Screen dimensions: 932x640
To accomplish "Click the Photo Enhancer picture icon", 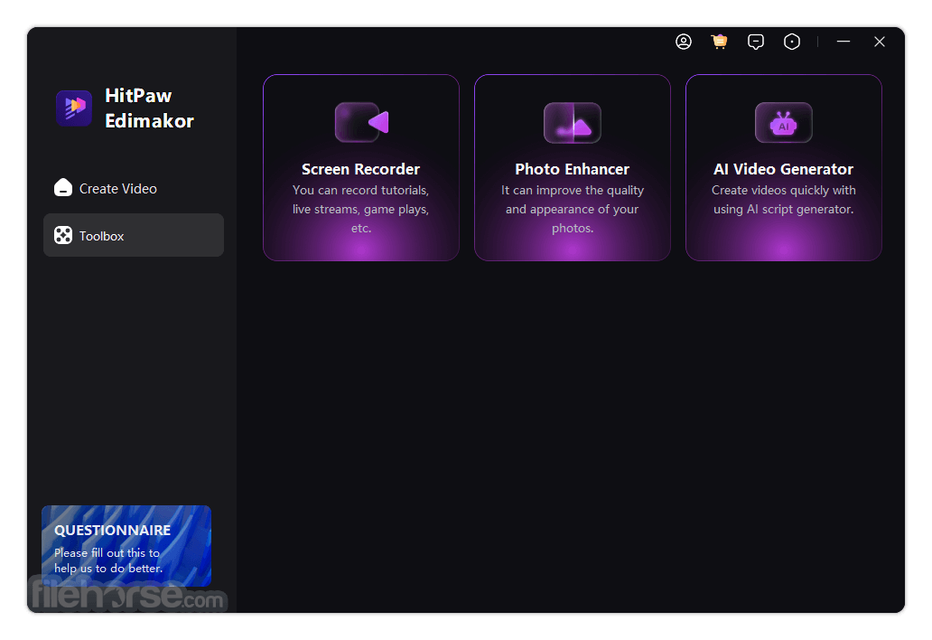I will [x=573, y=123].
